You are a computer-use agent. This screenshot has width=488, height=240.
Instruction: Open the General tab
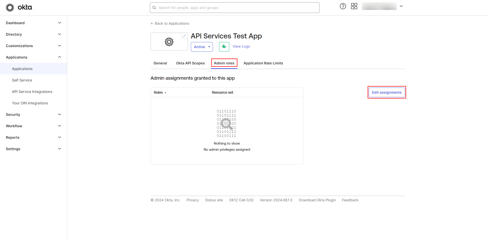coord(160,63)
